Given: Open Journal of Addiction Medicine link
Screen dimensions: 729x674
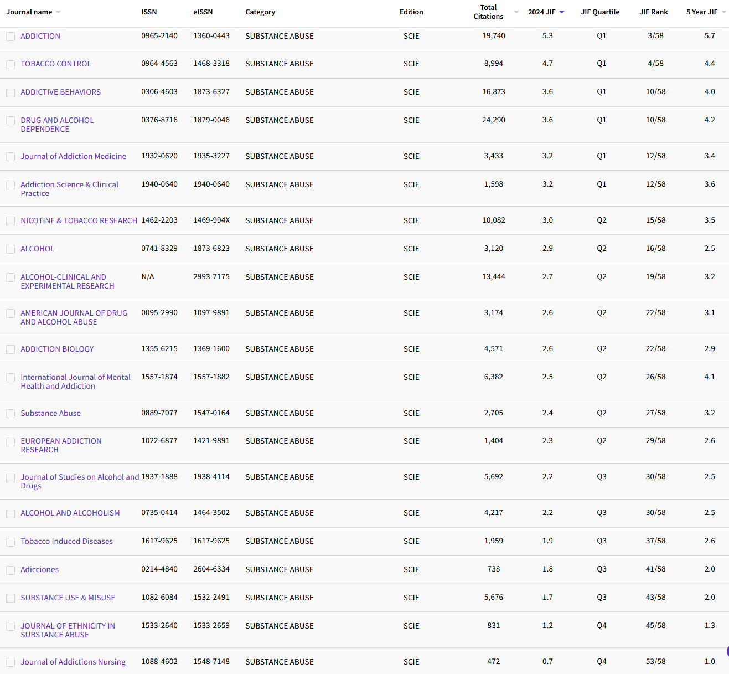Looking at the screenshot, I should click(x=73, y=156).
